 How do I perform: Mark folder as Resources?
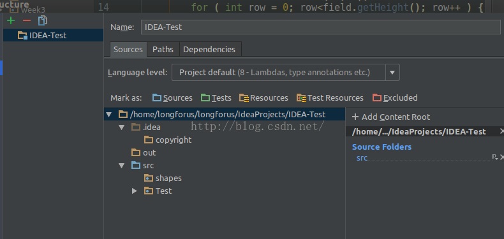point(264,98)
